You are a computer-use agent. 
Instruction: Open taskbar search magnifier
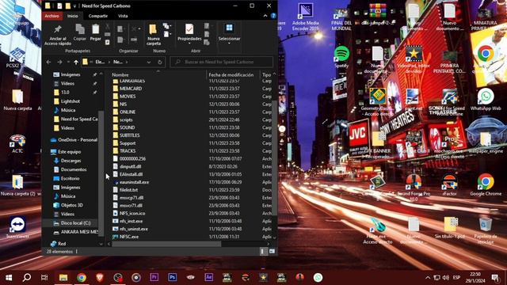[x=27, y=277]
